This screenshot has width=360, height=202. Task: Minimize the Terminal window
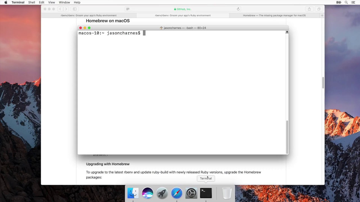85,28
